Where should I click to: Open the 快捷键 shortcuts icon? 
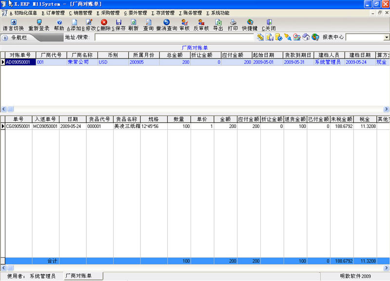tap(250, 22)
